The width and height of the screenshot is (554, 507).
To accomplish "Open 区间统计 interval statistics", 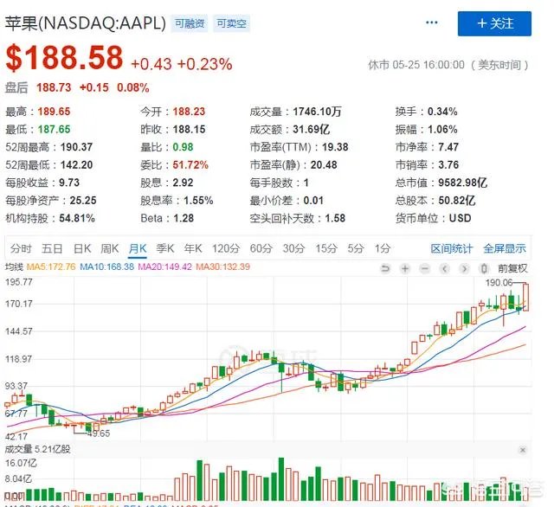I will point(451,248).
